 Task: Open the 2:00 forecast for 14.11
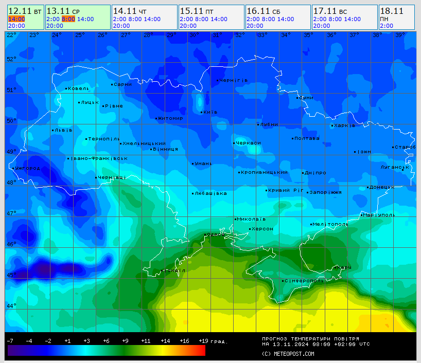[119, 19]
